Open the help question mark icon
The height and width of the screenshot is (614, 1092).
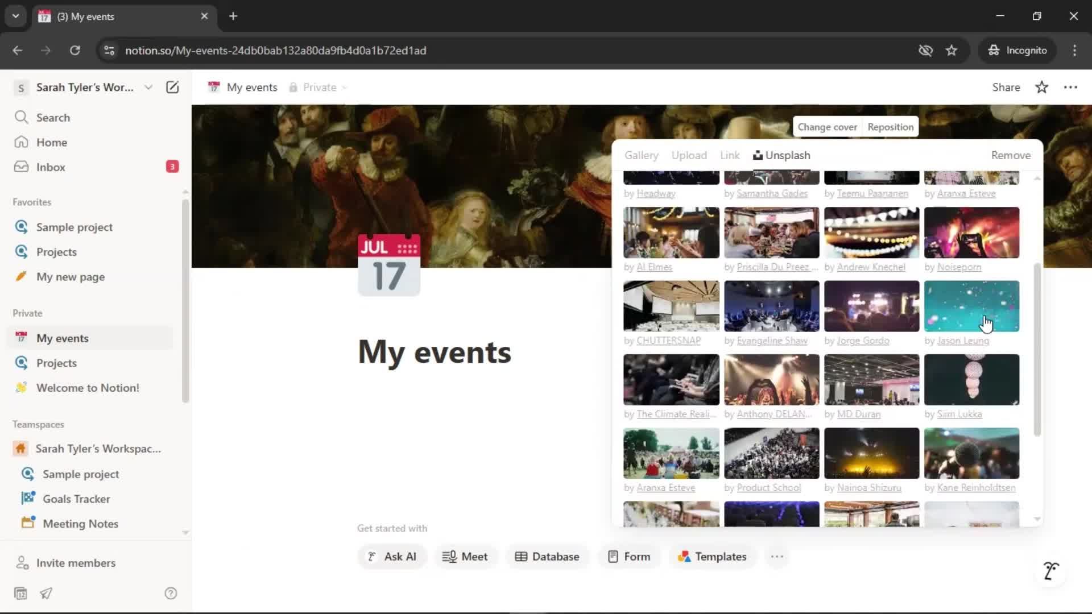pyautogui.click(x=171, y=594)
